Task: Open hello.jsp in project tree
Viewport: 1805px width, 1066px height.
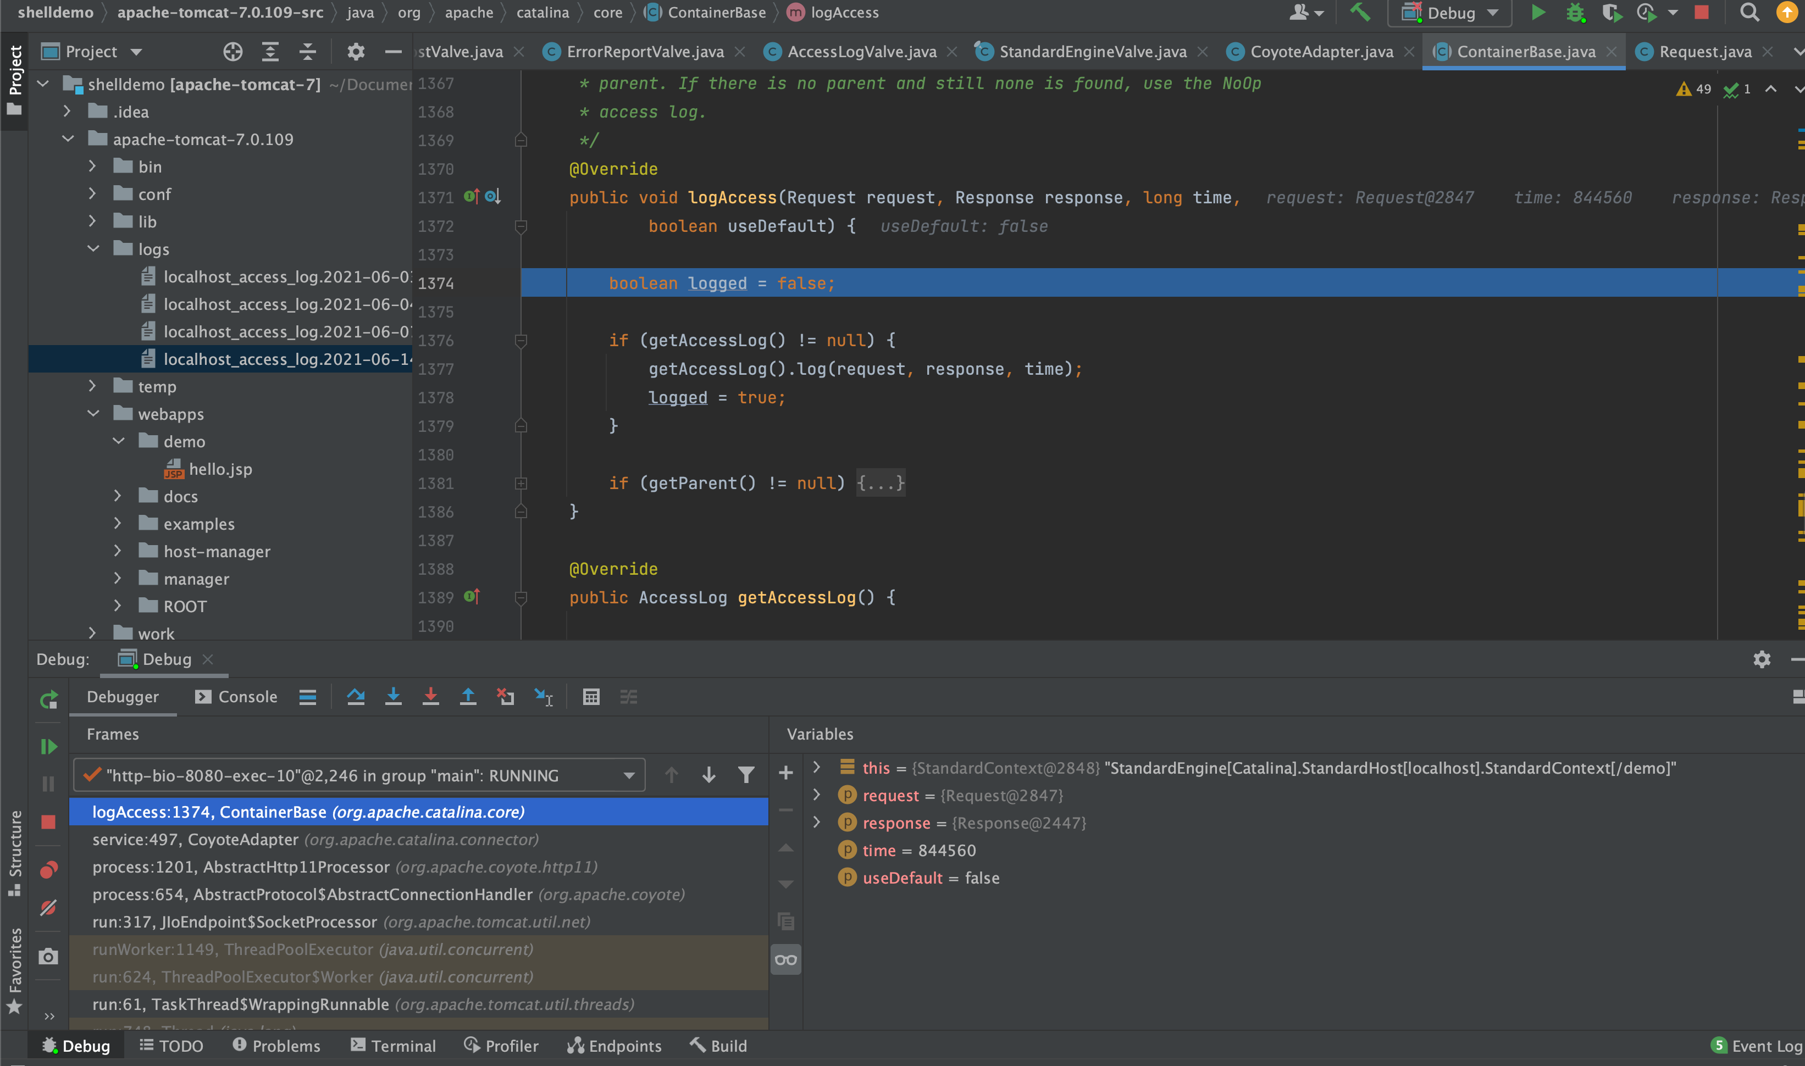Action: [x=220, y=469]
